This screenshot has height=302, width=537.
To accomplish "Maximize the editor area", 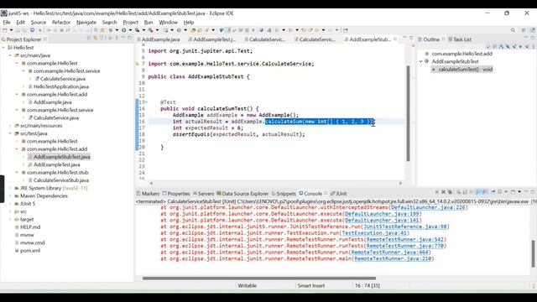I will (411, 38).
